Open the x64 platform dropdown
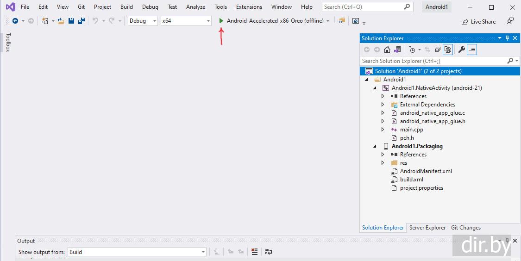521x261 pixels. (186, 21)
